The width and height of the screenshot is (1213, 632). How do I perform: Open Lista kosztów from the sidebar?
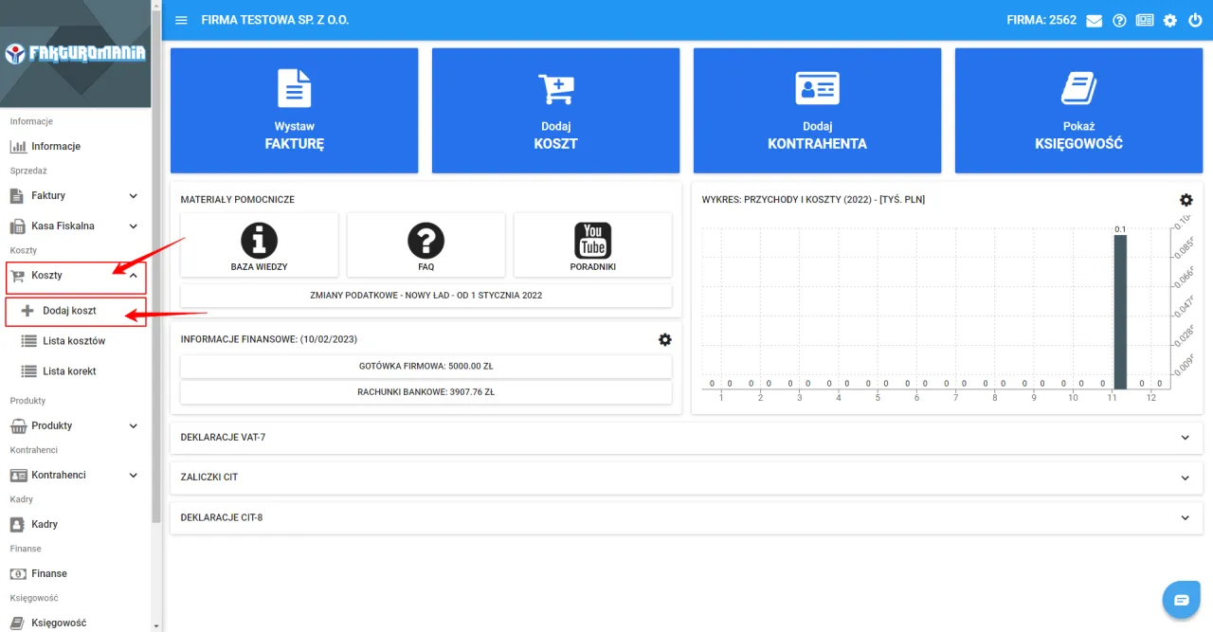(x=73, y=341)
